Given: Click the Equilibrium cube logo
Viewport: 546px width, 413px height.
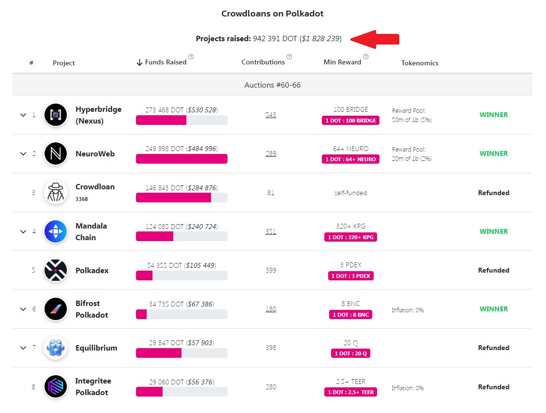Looking at the screenshot, I should point(55,348).
